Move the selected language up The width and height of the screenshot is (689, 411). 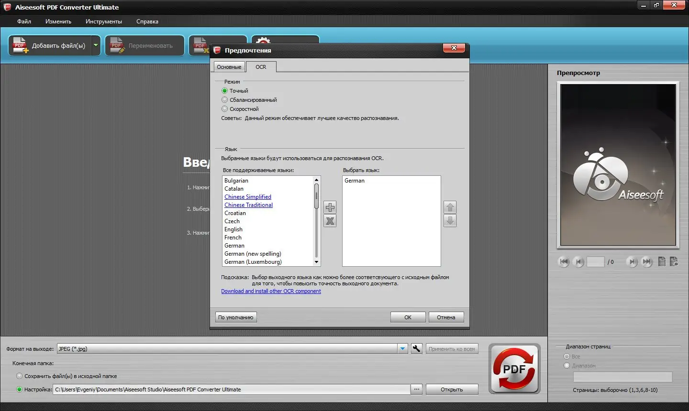(x=450, y=207)
